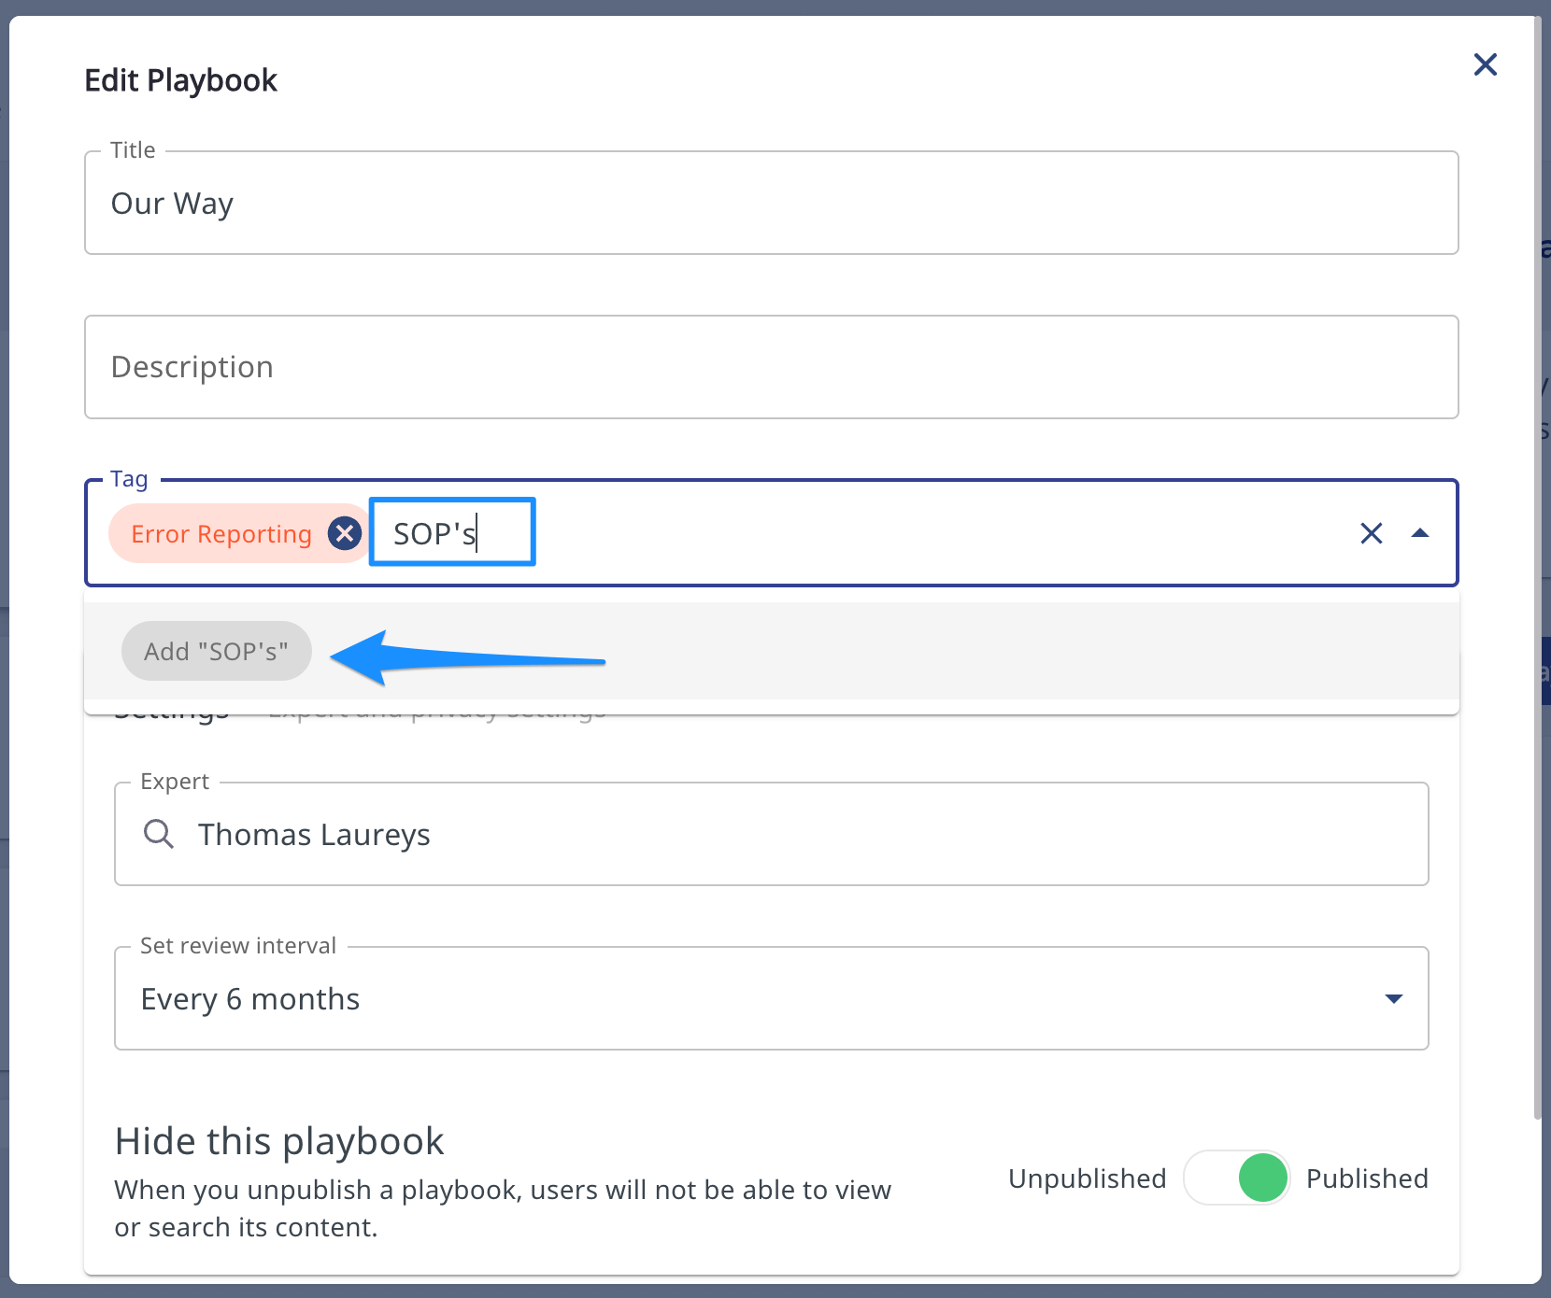This screenshot has height=1298, width=1551.
Task: Close the Edit Playbook dialog
Action: [x=1485, y=64]
